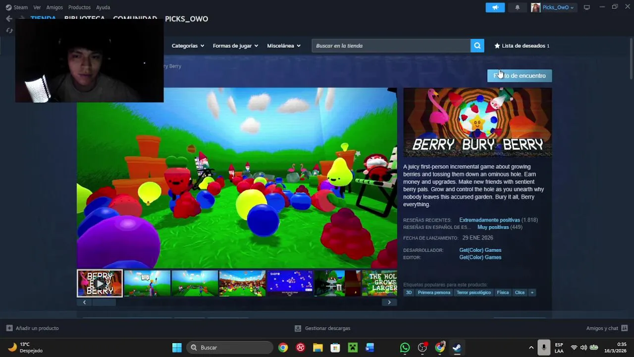
Task: Reload the page with the refresh icon
Action: pos(9,31)
